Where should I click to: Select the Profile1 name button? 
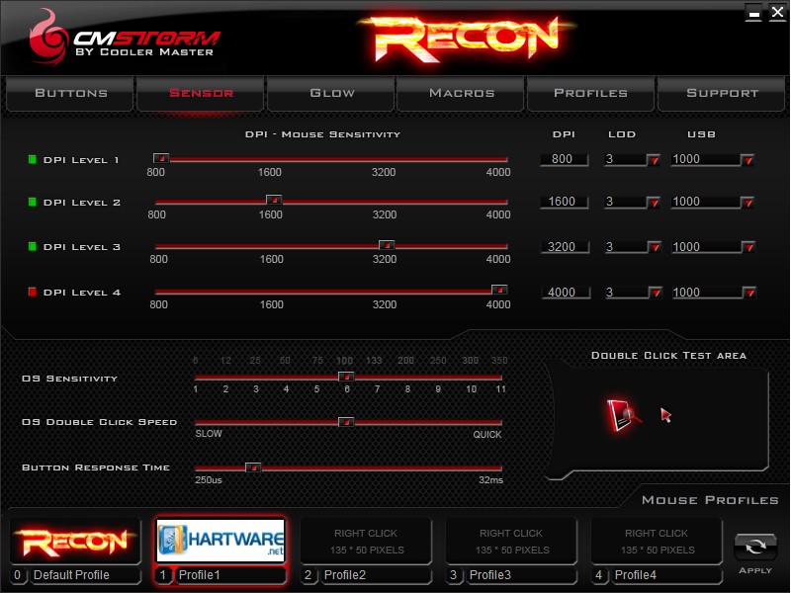pos(230,575)
